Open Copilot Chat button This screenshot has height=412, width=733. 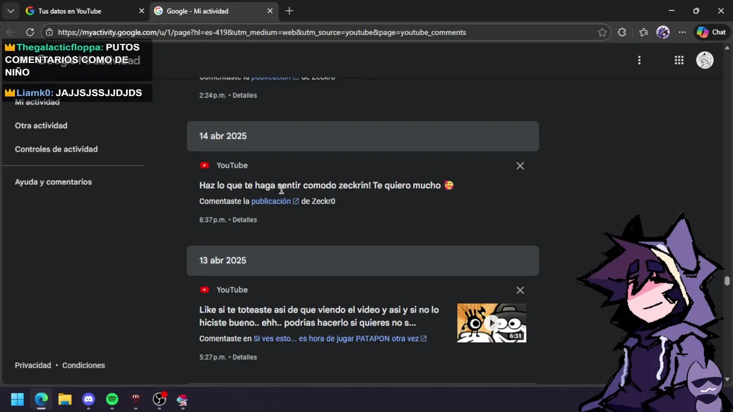711,33
